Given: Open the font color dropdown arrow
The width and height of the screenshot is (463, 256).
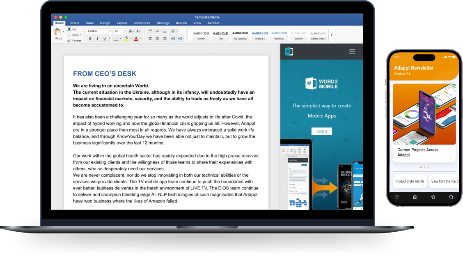Looking at the screenshot, I should tap(141, 39).
